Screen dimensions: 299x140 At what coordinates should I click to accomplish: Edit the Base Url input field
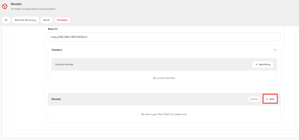(x=164, y=37)
